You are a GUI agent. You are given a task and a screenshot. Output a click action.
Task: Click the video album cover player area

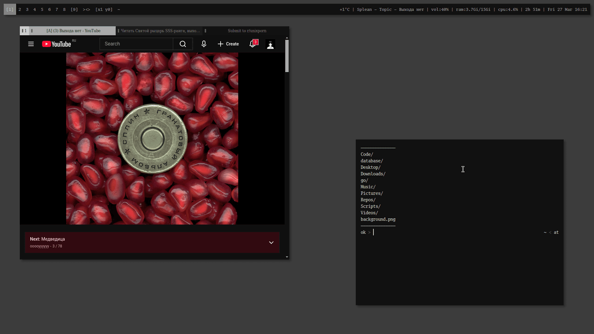pos(152,139)
